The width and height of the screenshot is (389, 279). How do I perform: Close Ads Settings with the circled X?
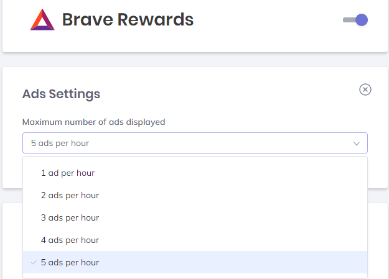[365, 89]
